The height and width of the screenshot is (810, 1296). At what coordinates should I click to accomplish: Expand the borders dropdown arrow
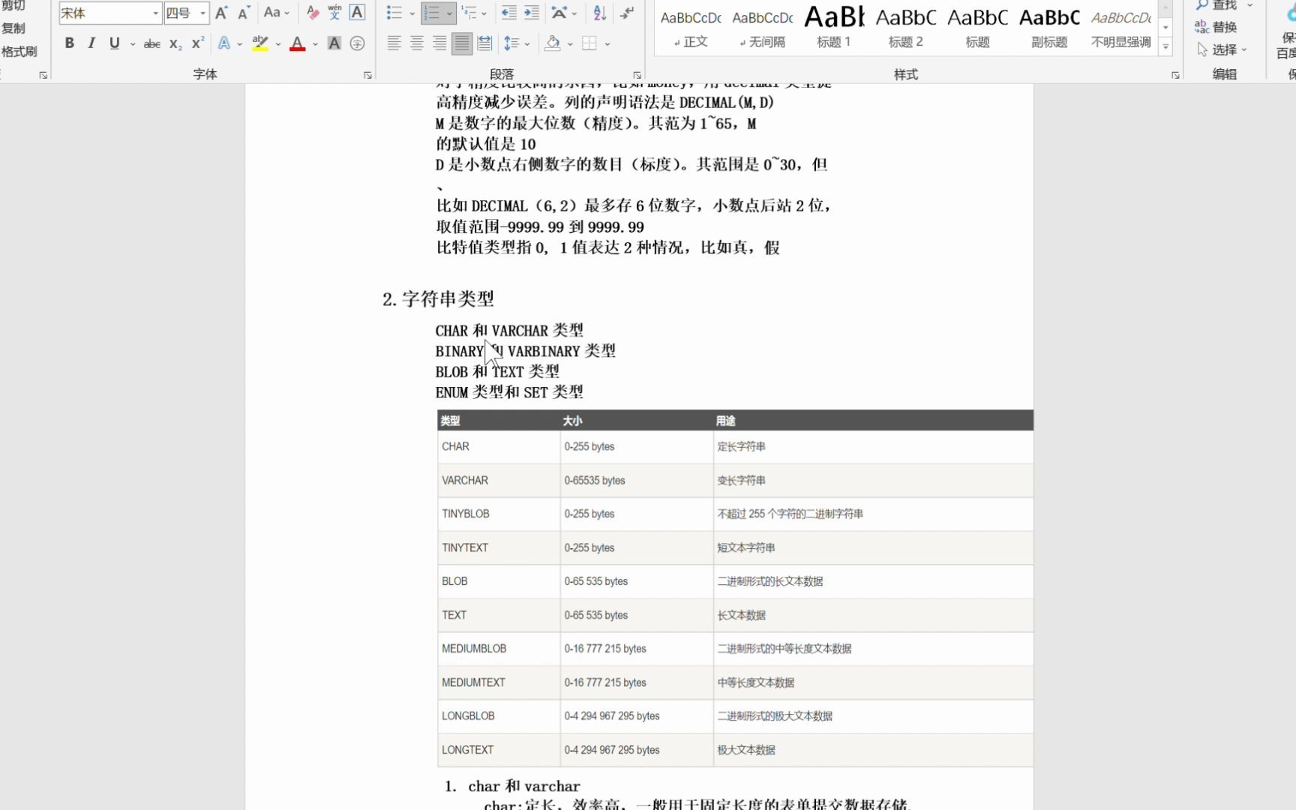coord(607,44)
